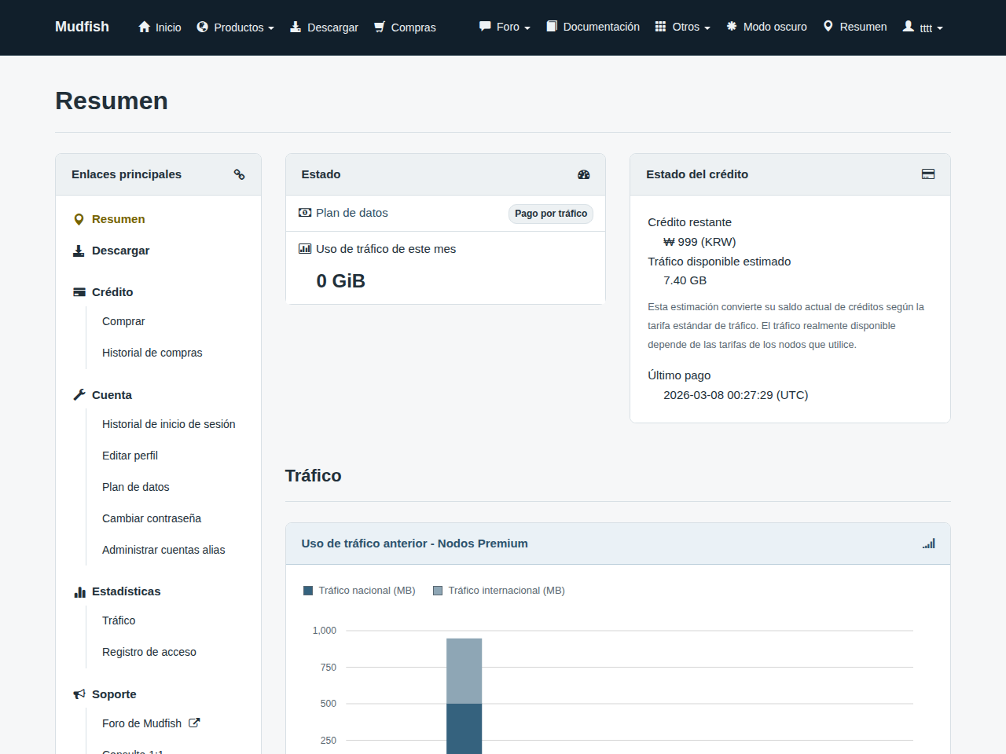This screenshot has width=1006, height=754.
Task: Click the dashboard gauge icon in Estado header
Action: 583,174
